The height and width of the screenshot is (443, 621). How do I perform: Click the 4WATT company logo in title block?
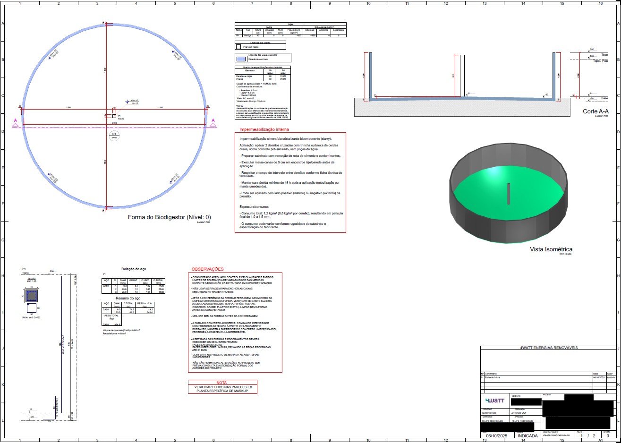click(494, 400)
